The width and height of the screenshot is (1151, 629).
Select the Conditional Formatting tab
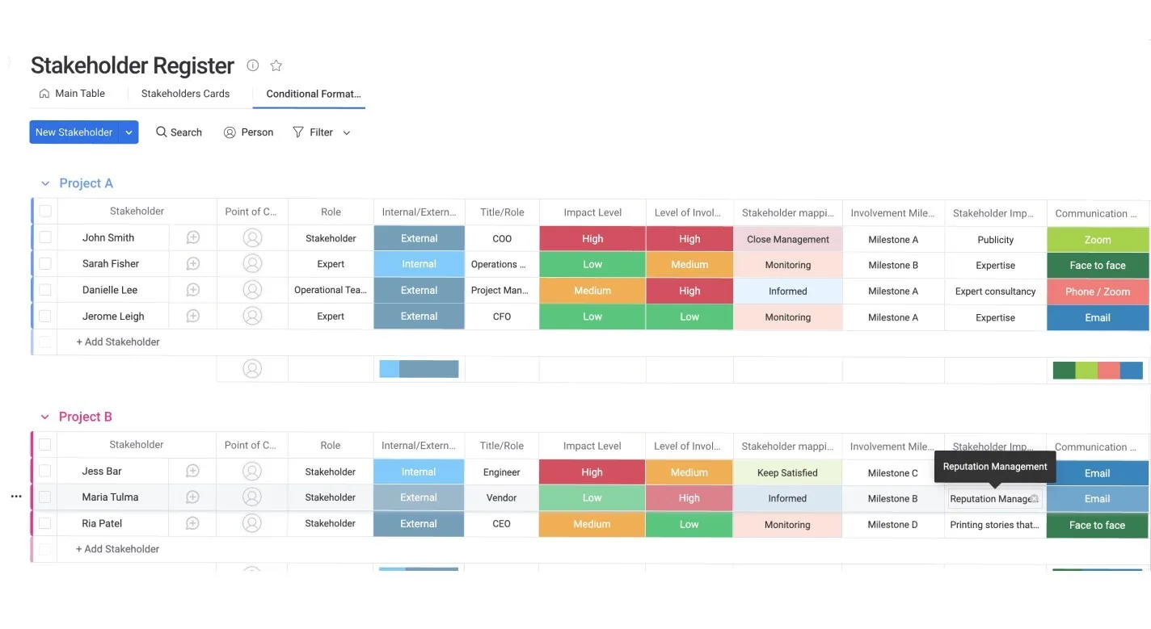313,94
